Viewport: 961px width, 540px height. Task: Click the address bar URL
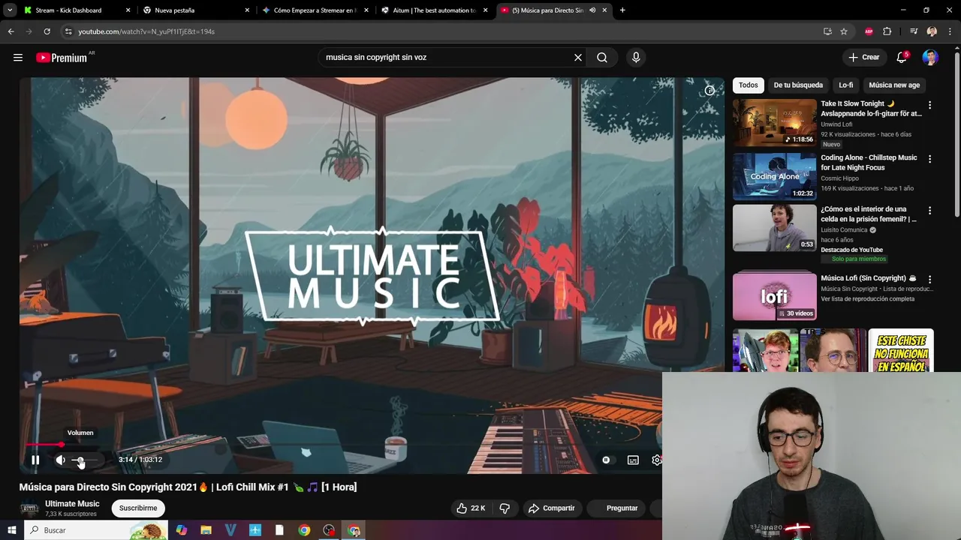click(x=146, y=31)
